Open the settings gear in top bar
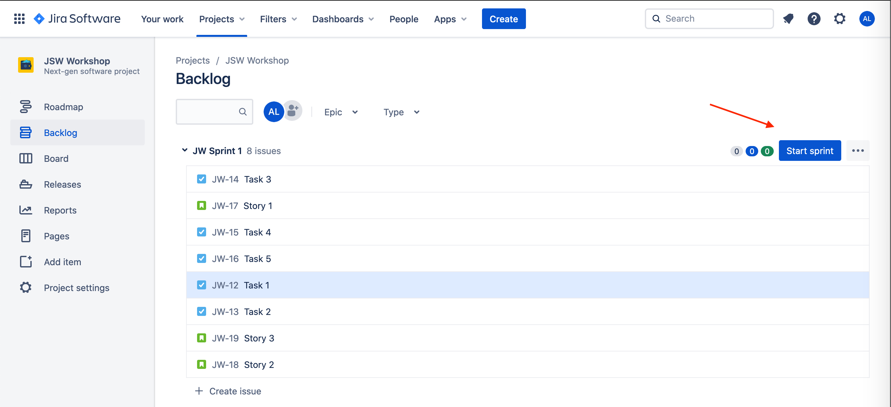Viewport: 891px width, 407px height. coord(839,19)
